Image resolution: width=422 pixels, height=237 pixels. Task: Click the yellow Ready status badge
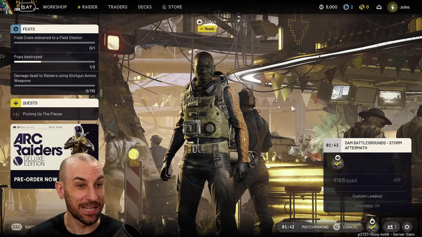tap(207, 29)
